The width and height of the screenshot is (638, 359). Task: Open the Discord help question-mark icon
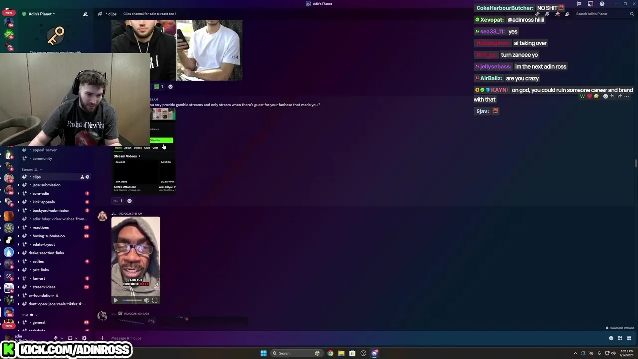602,4
